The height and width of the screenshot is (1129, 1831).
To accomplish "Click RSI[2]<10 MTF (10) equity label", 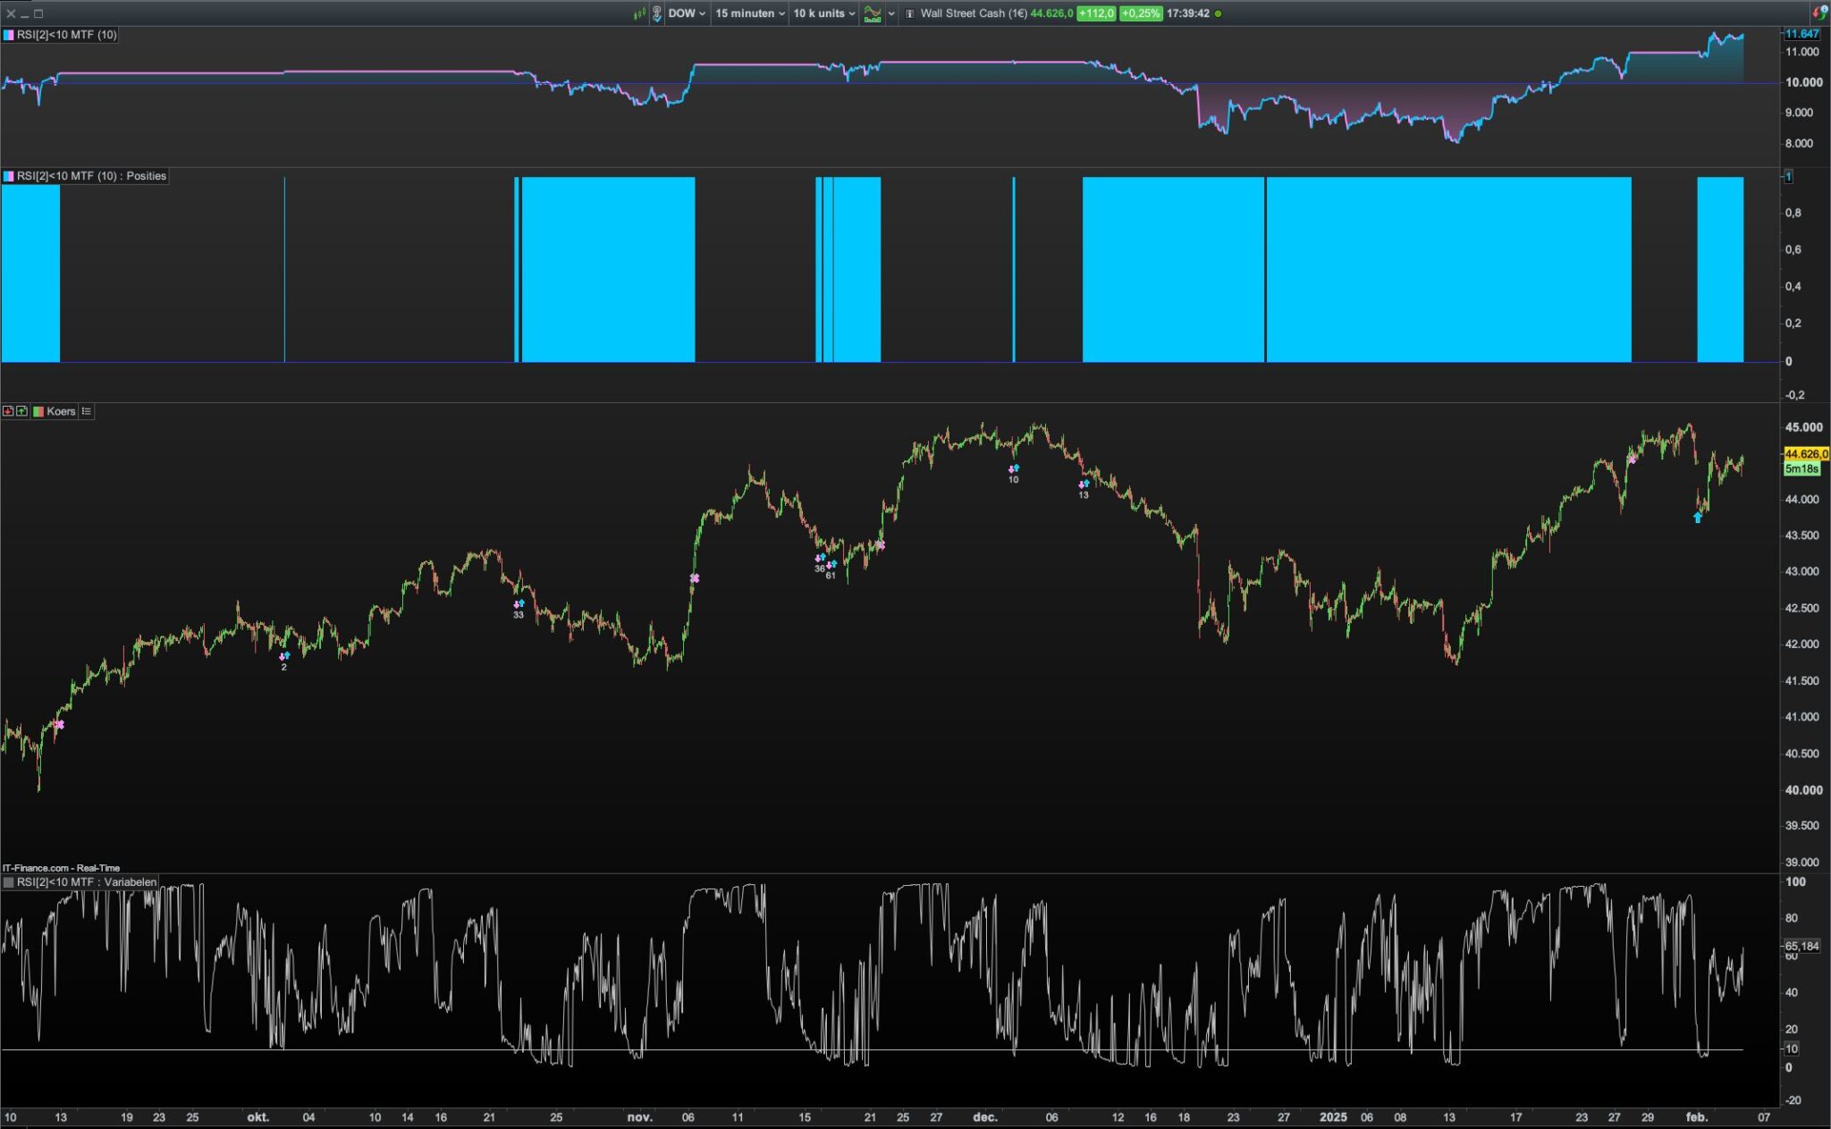I will tap(66, 35).
